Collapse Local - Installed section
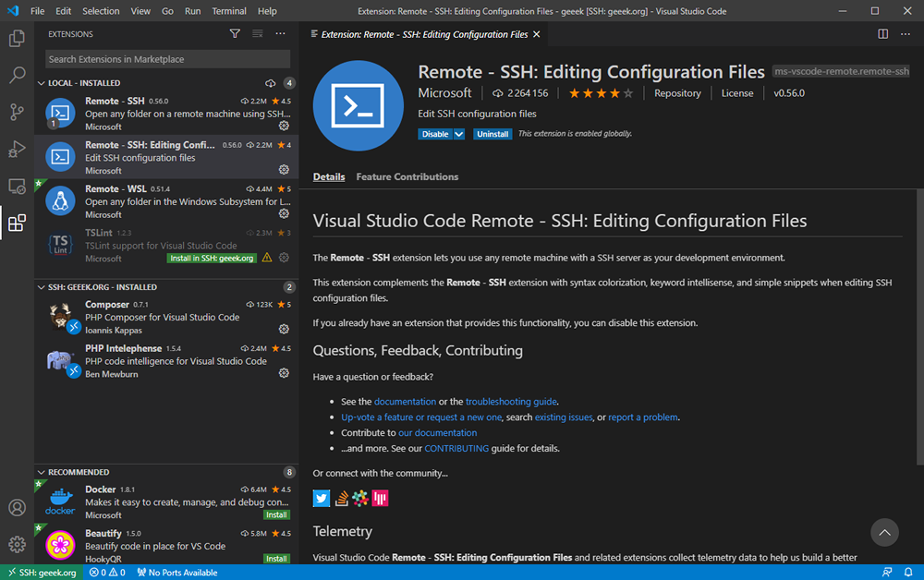The width and height of the screenshot is (924, 580). (42, 83)
